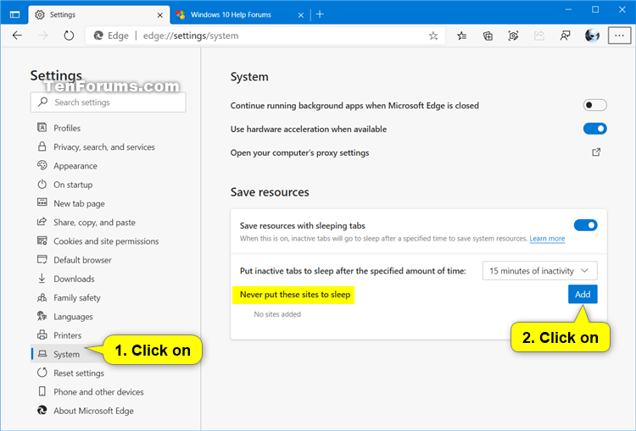Click the Web capture toolbar icon
Screen dimensions: 636x431
tap(513, 36)
